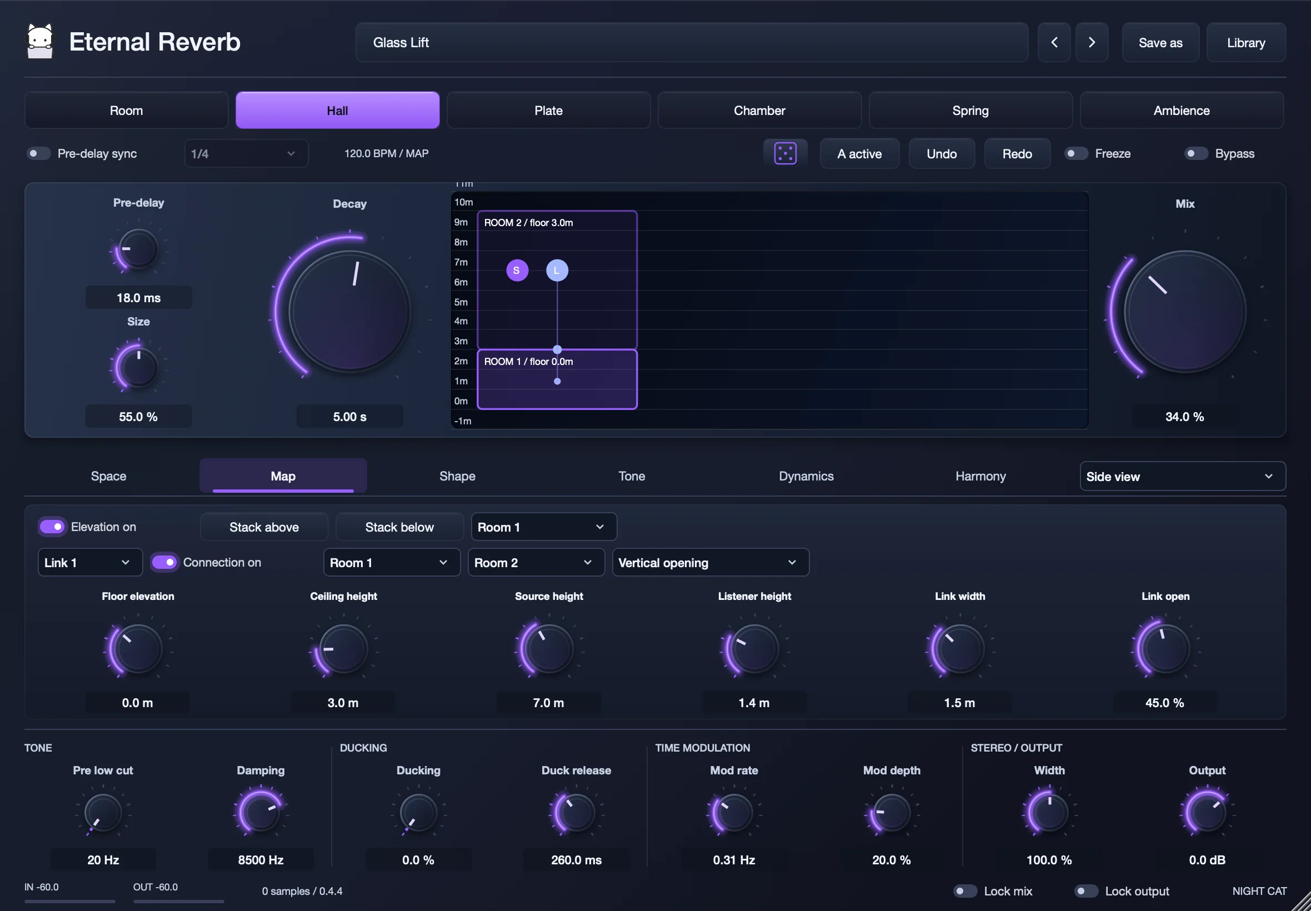The width and height of the screenshot is (1311, 911).
Task: Open the Vertical opening dropdown
Action: [x=710, y=563]
